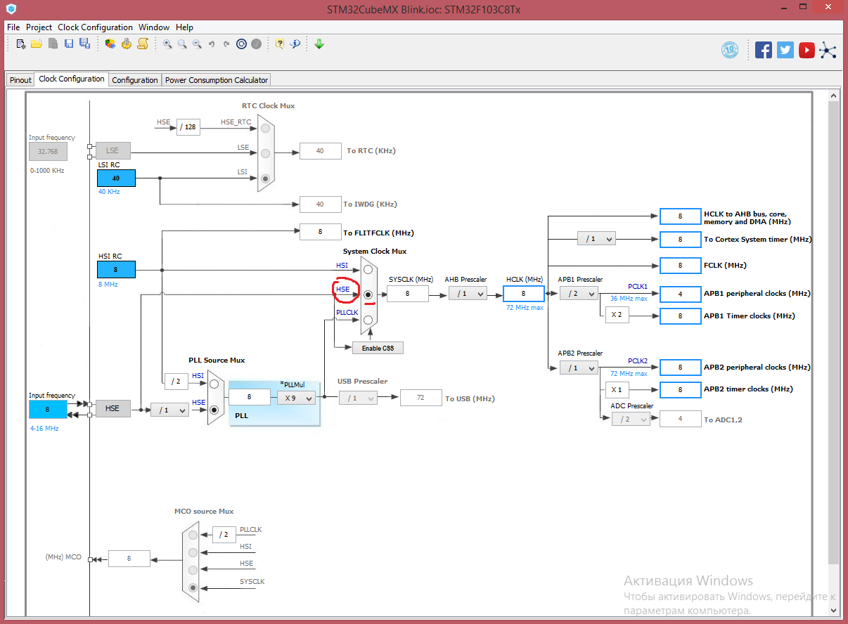Image resolution: width=848 pixels, height=624 pixels.
Task: Click the HSE oscillator block
Action: tap(113, 408)
